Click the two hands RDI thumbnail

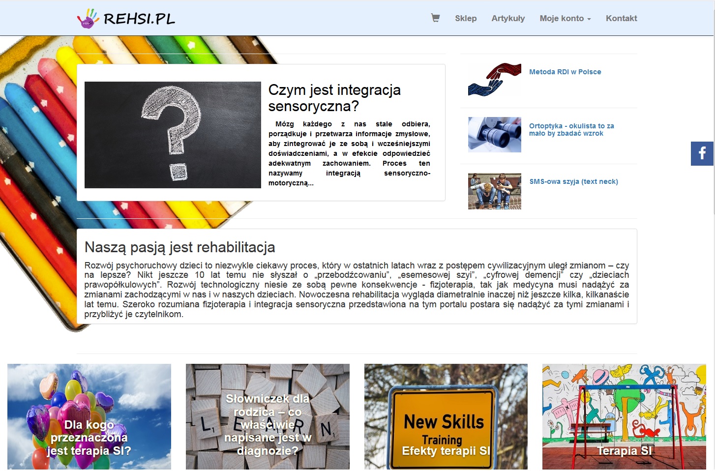point(495,80)
